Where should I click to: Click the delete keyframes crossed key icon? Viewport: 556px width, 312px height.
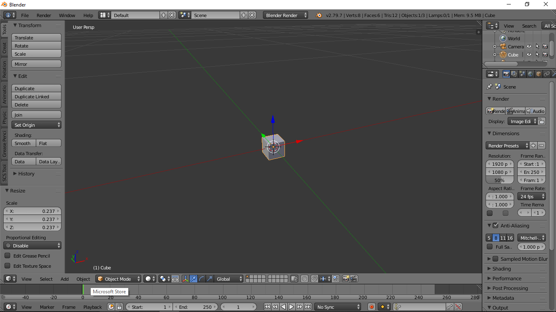pos(458,307)
